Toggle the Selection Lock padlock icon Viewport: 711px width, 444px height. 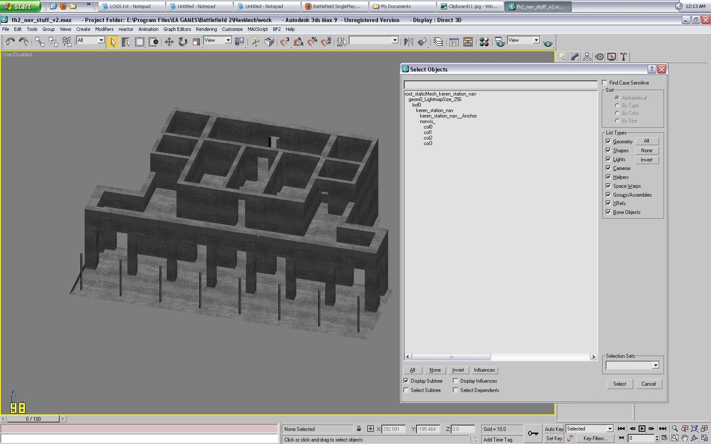[x=359, y=429]
